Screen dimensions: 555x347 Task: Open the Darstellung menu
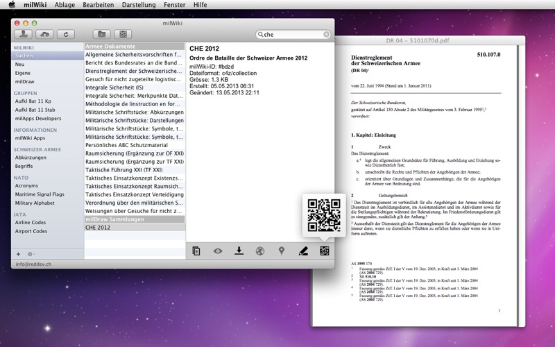coord(139,5)
